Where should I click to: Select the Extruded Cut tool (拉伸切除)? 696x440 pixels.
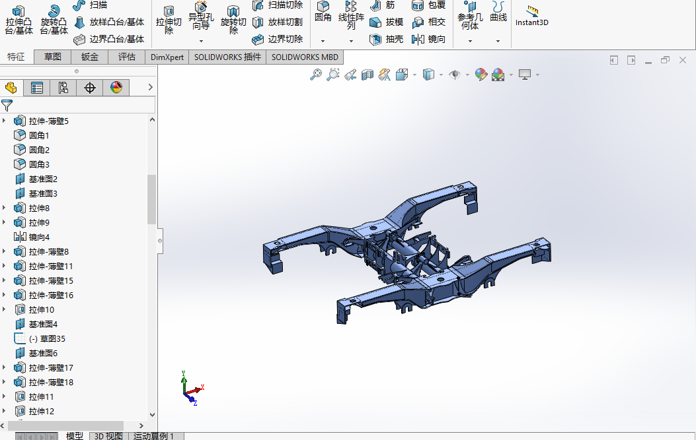click(169, 21)
